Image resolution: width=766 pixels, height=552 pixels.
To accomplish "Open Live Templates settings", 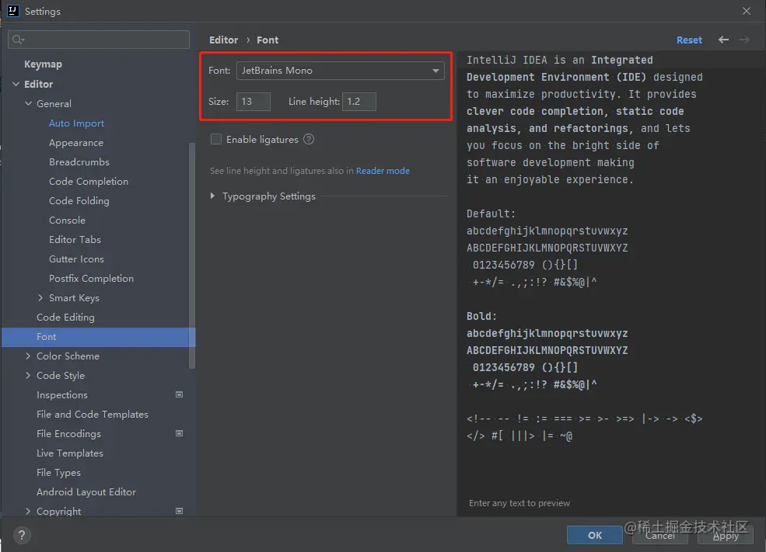I will (70, 453).
